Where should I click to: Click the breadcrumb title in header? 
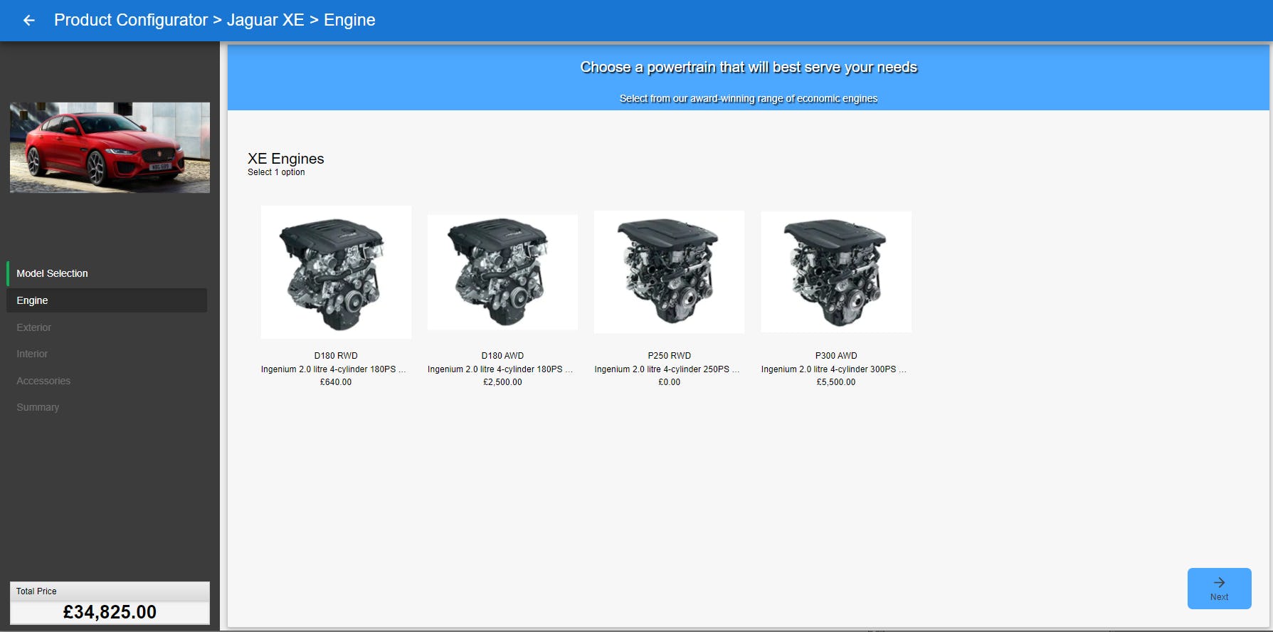[x=214, y=20]
